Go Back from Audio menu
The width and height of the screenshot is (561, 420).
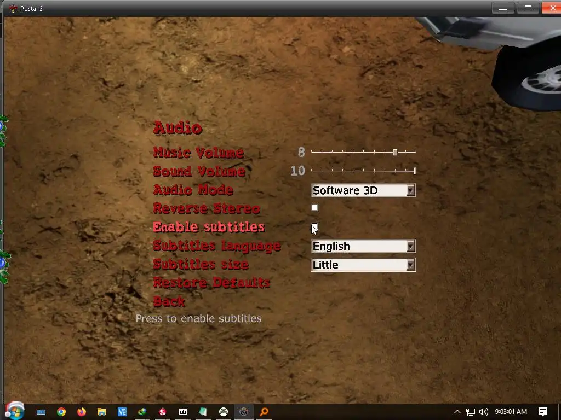[x=169, y=301]
